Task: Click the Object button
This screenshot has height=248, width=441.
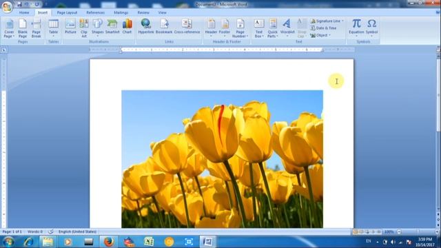Action: click(320, 35)
